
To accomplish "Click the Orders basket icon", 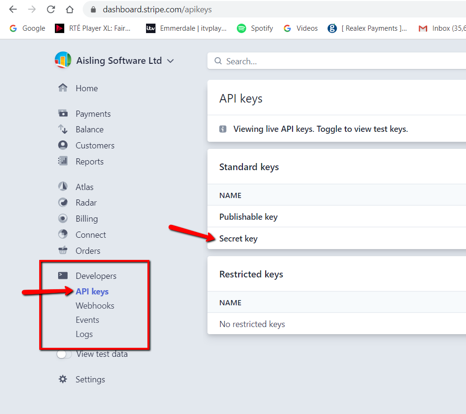I will 63,250.
